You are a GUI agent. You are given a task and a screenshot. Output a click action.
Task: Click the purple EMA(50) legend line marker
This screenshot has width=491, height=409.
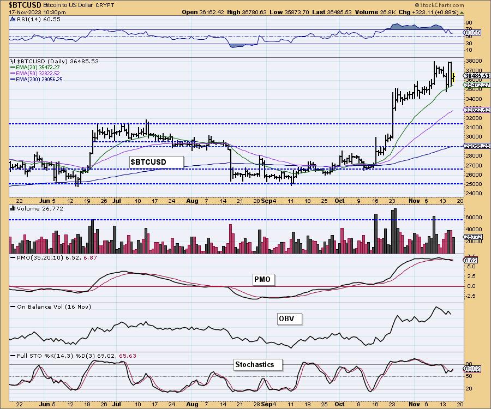point(13,73)
